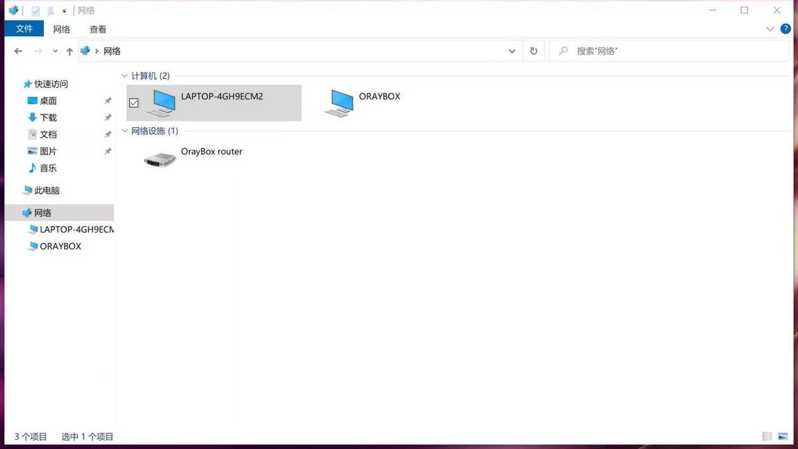
Task: Expand the address bar history dropdown
Action: (x=511, y=51)
